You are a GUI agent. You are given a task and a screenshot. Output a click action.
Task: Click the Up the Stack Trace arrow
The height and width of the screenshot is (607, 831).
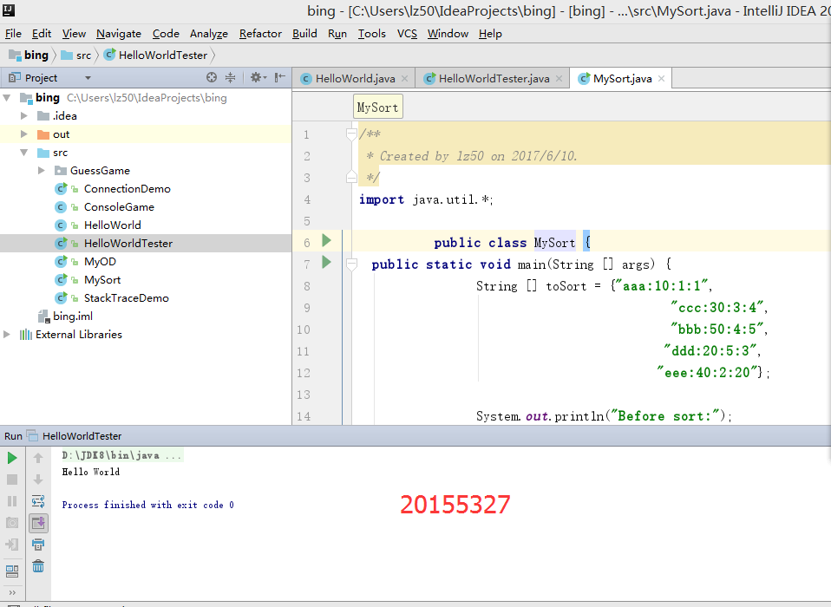(38, 458)
